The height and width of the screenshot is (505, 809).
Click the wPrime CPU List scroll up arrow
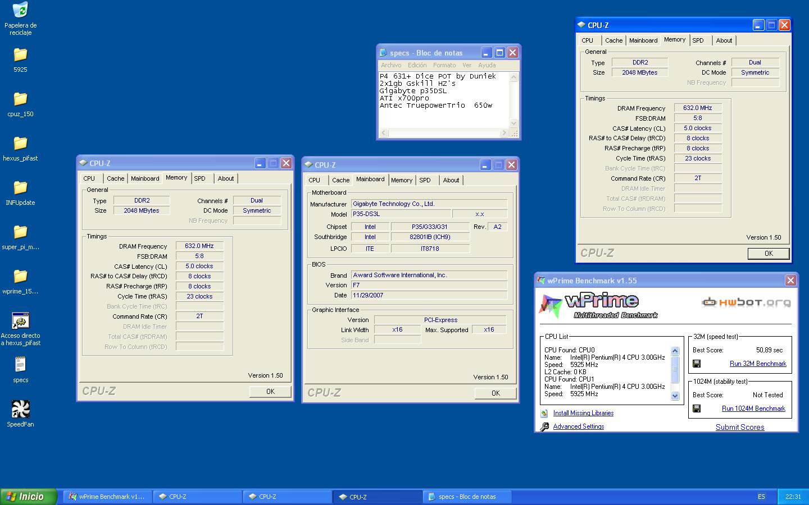[x=675, y=351]
